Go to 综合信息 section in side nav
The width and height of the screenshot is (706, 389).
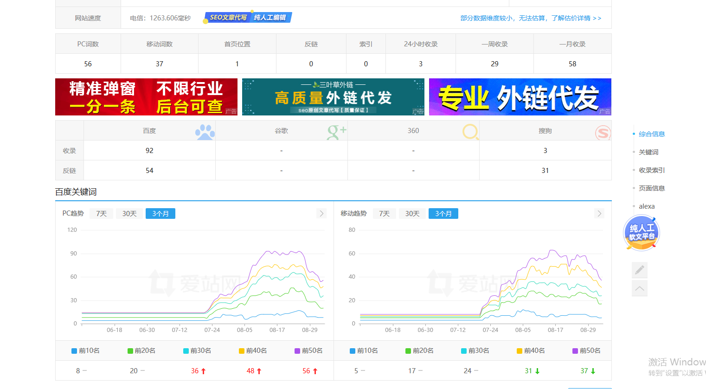point(652,134)
